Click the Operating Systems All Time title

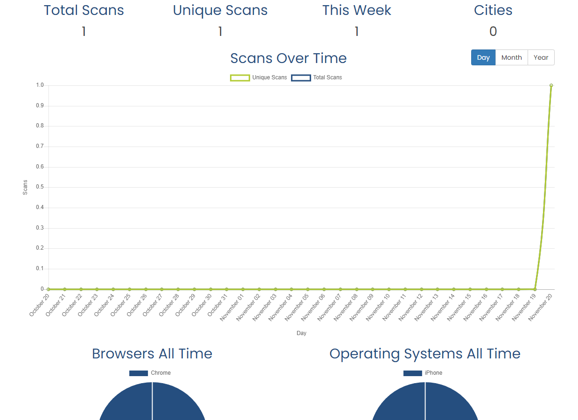(x=425, y=354)
